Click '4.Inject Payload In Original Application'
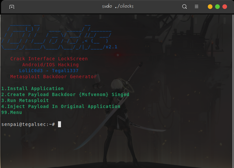 61,106
